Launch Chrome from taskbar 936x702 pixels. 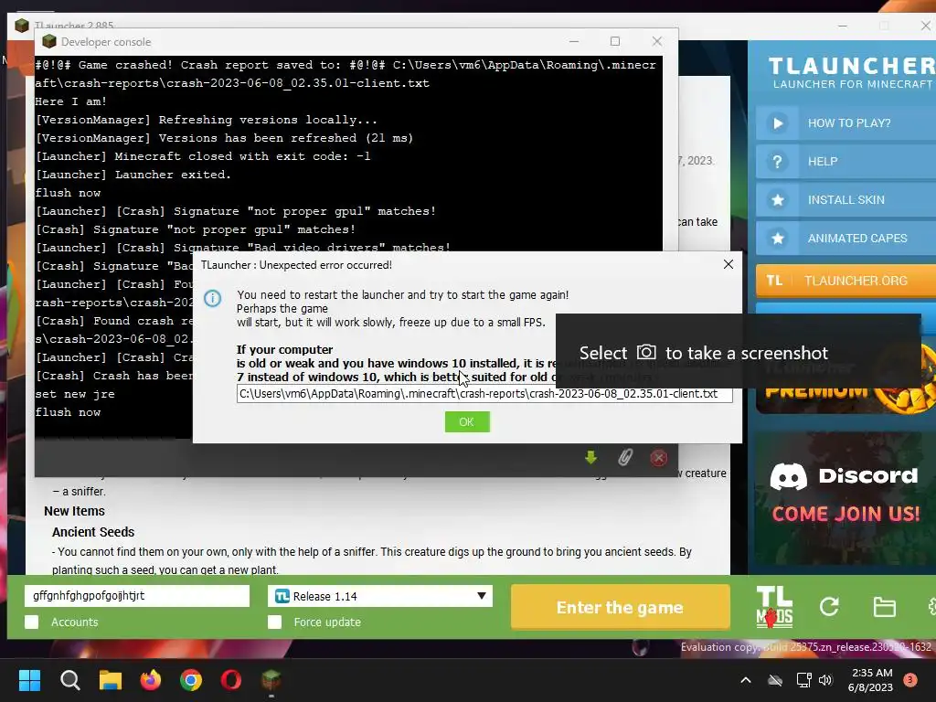click(x=191, y=680)
